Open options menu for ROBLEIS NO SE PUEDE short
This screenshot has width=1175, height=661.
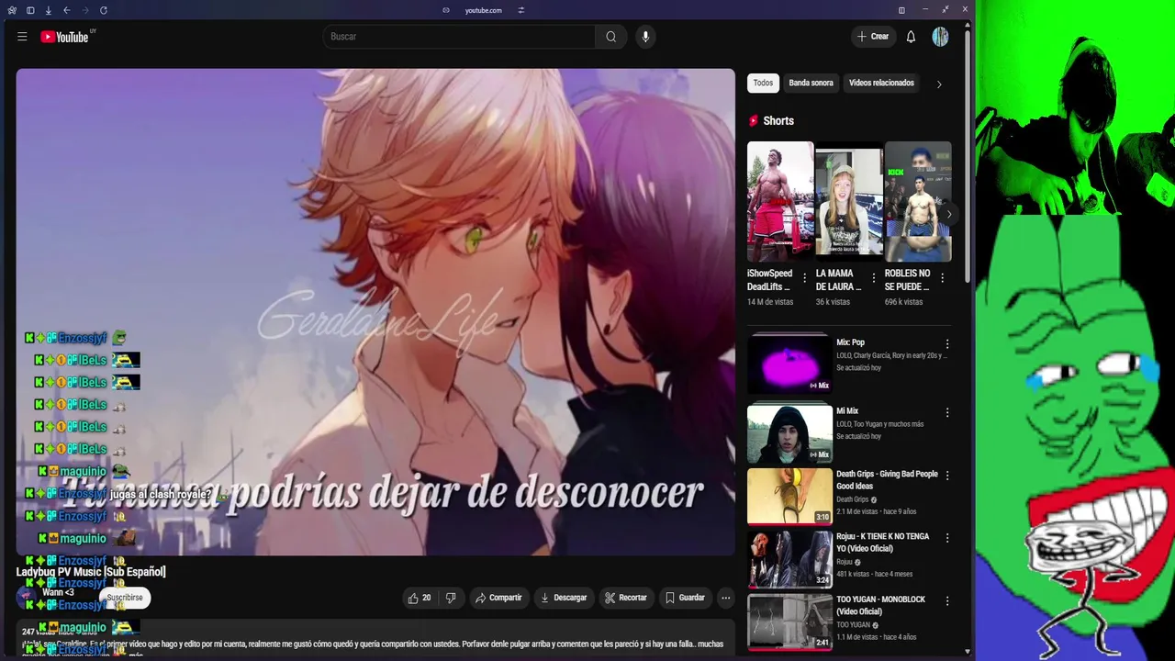point(942,278)
